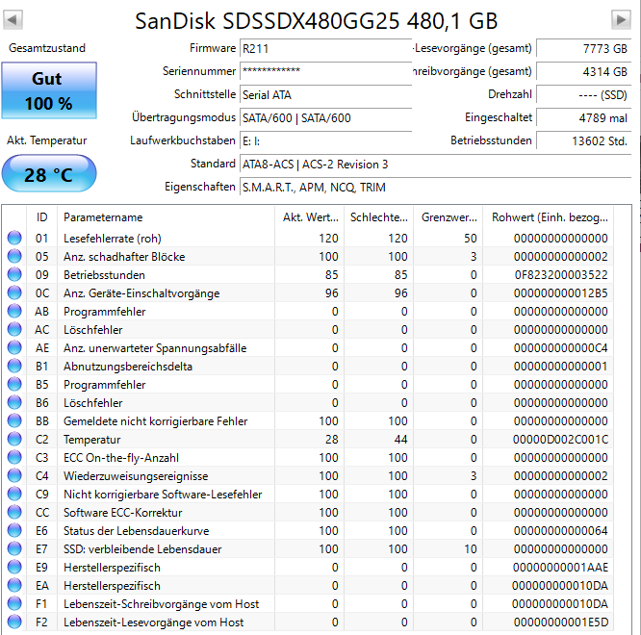
Task: Click the Eingeschaltet value 4789 mal
Action: point(584,118)
